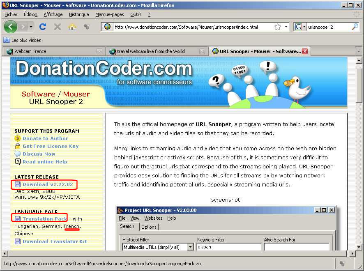Open back/forward history dropdown arrow

click(x=31, y=27)
